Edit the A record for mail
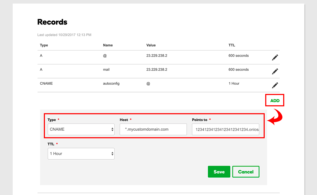 pyautogui.click(x=275, y=71)
